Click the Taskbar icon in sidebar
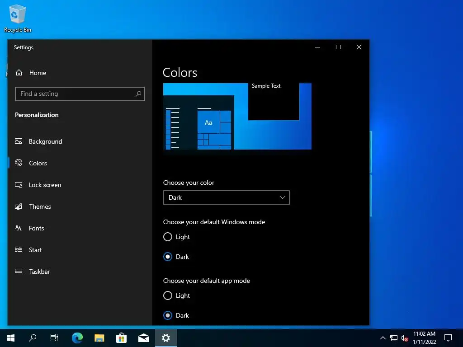The height and width of the screenshot is (347, 463). (19, 271)
